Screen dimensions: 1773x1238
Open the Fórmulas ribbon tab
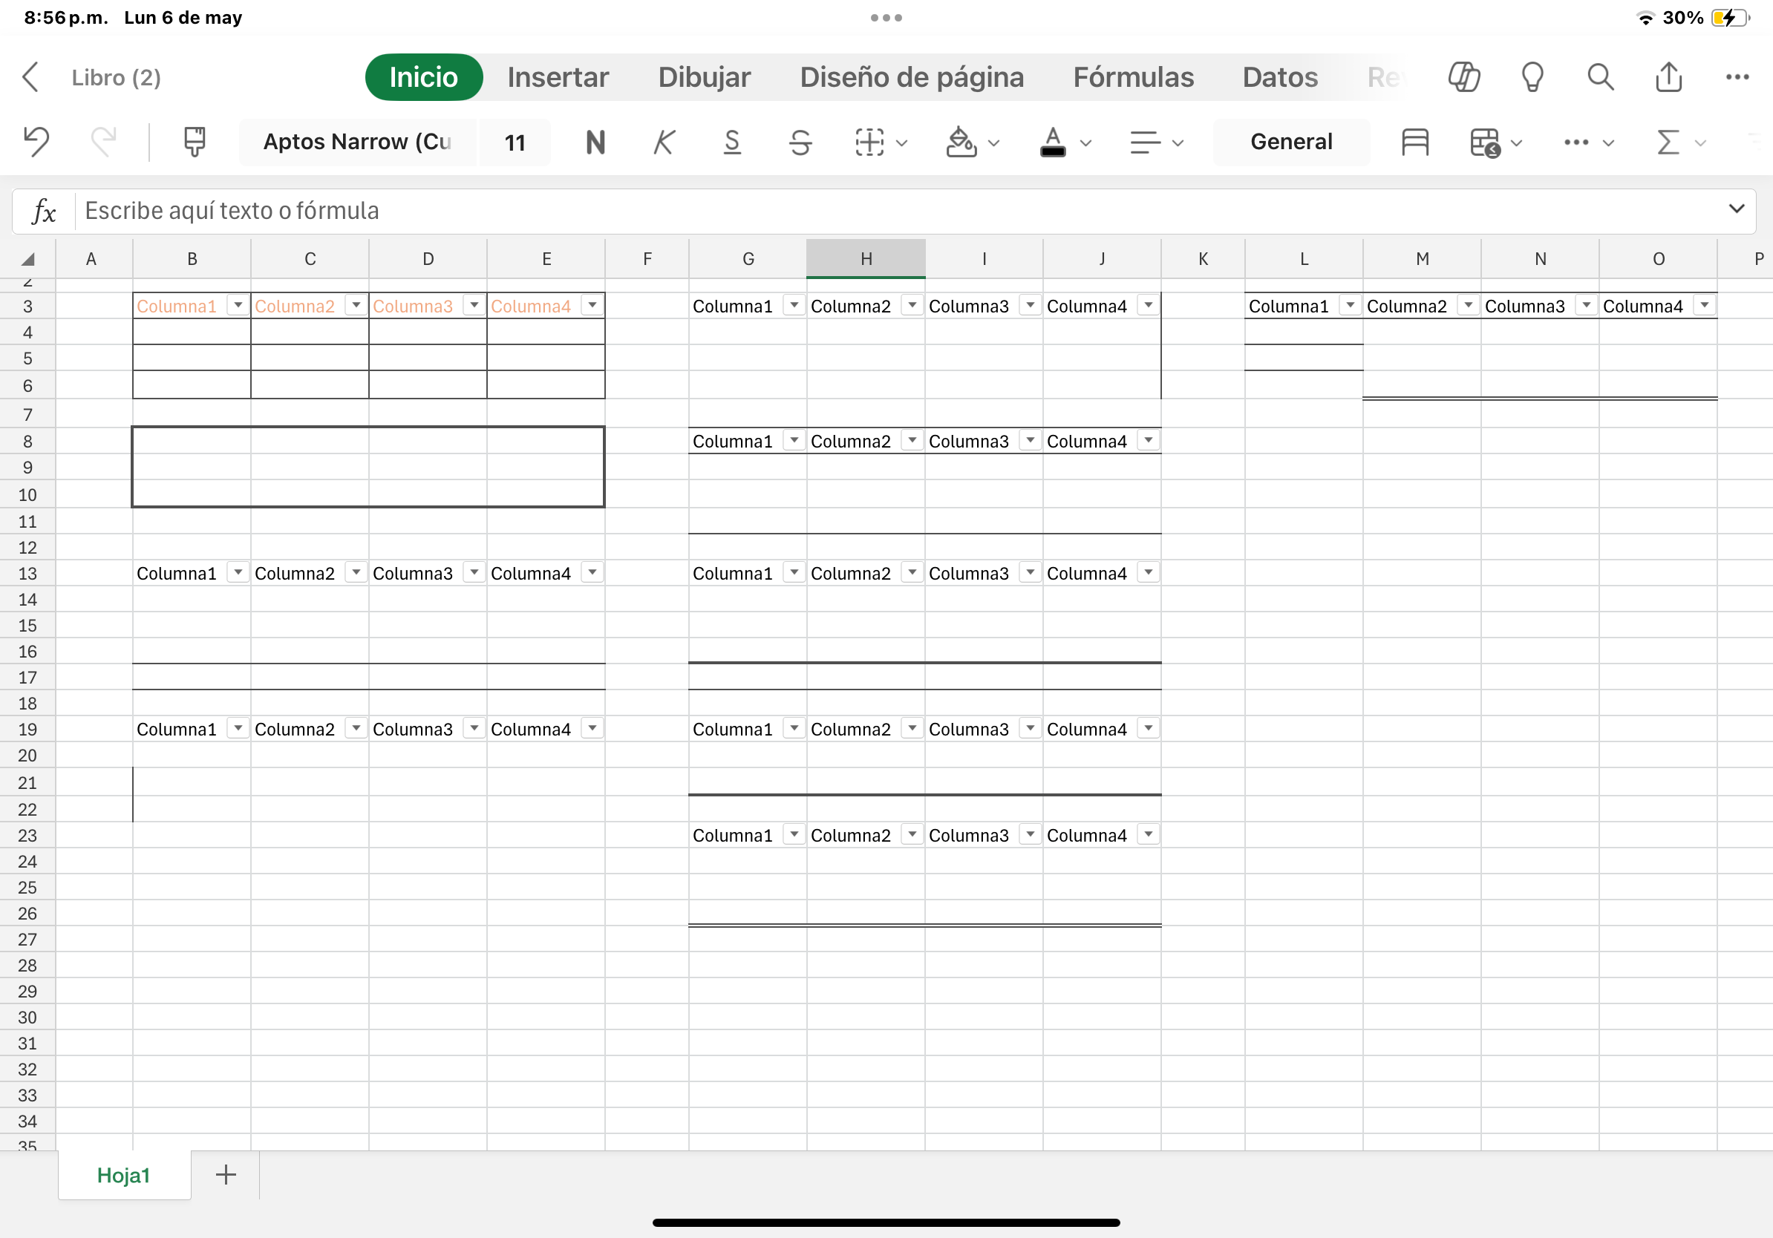pos(1133,77)
